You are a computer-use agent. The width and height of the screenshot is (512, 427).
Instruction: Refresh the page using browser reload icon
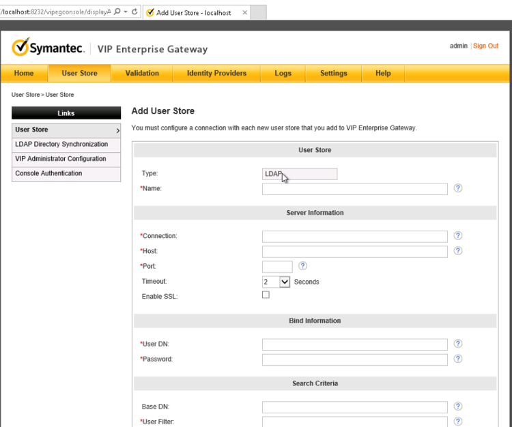point(134,12)
